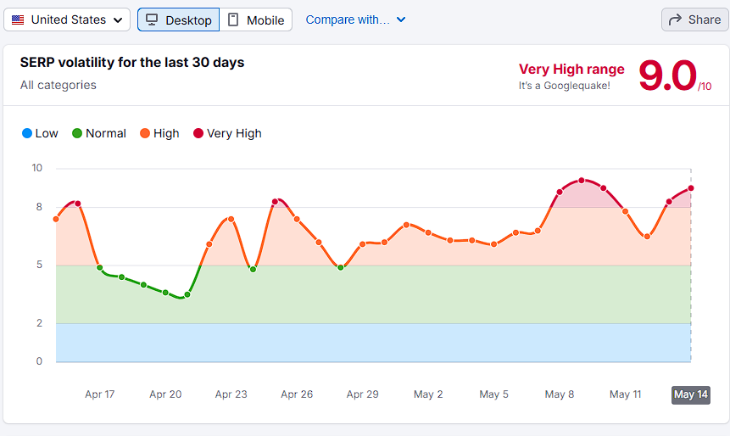Click the blue Low legend dot
The height and width of the screenshot is (436, 730).
tap(27, 133)
